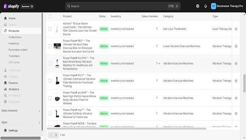
Task: Focus the Search input field
Action: (x=123, y=6)
